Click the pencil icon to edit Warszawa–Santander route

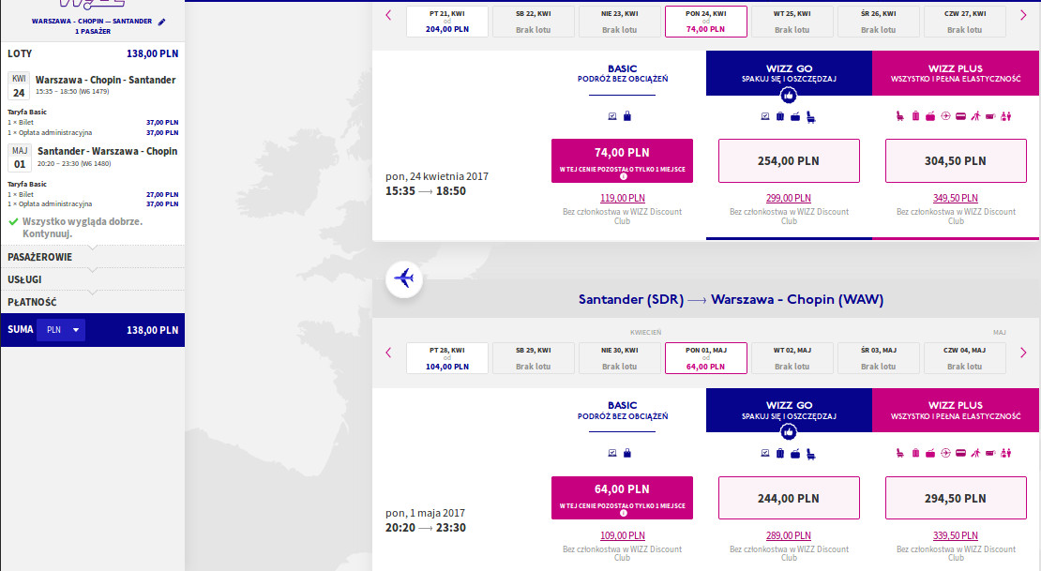tap(161, 22)
